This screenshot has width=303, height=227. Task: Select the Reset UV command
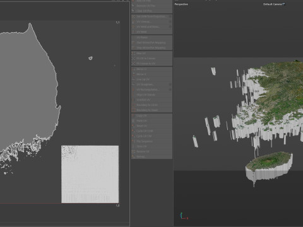151,125
